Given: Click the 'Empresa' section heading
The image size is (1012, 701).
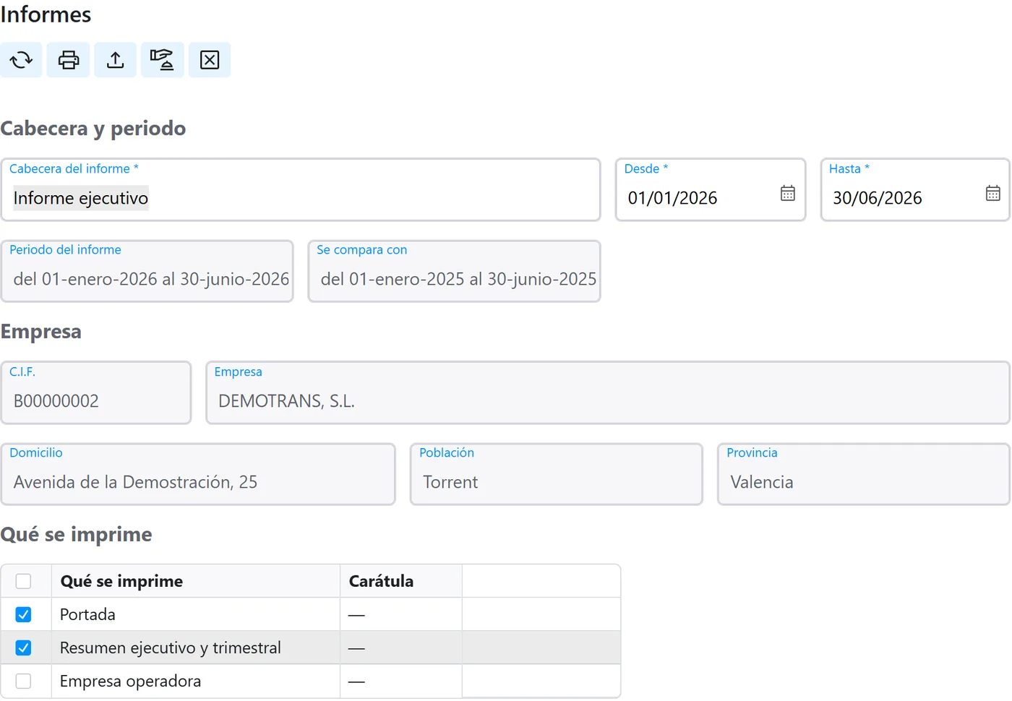Looking at the screenshot, I should tap(41, 331).
